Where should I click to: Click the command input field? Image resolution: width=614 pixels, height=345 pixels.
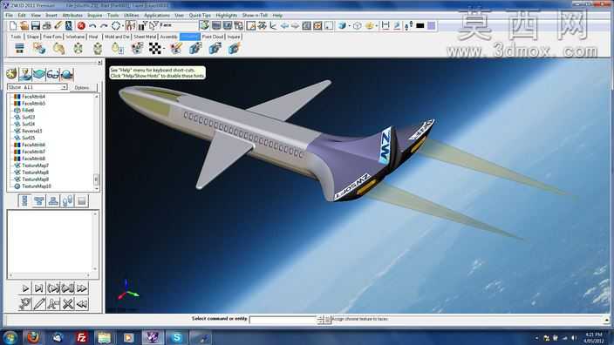click(x=283, y=320)
